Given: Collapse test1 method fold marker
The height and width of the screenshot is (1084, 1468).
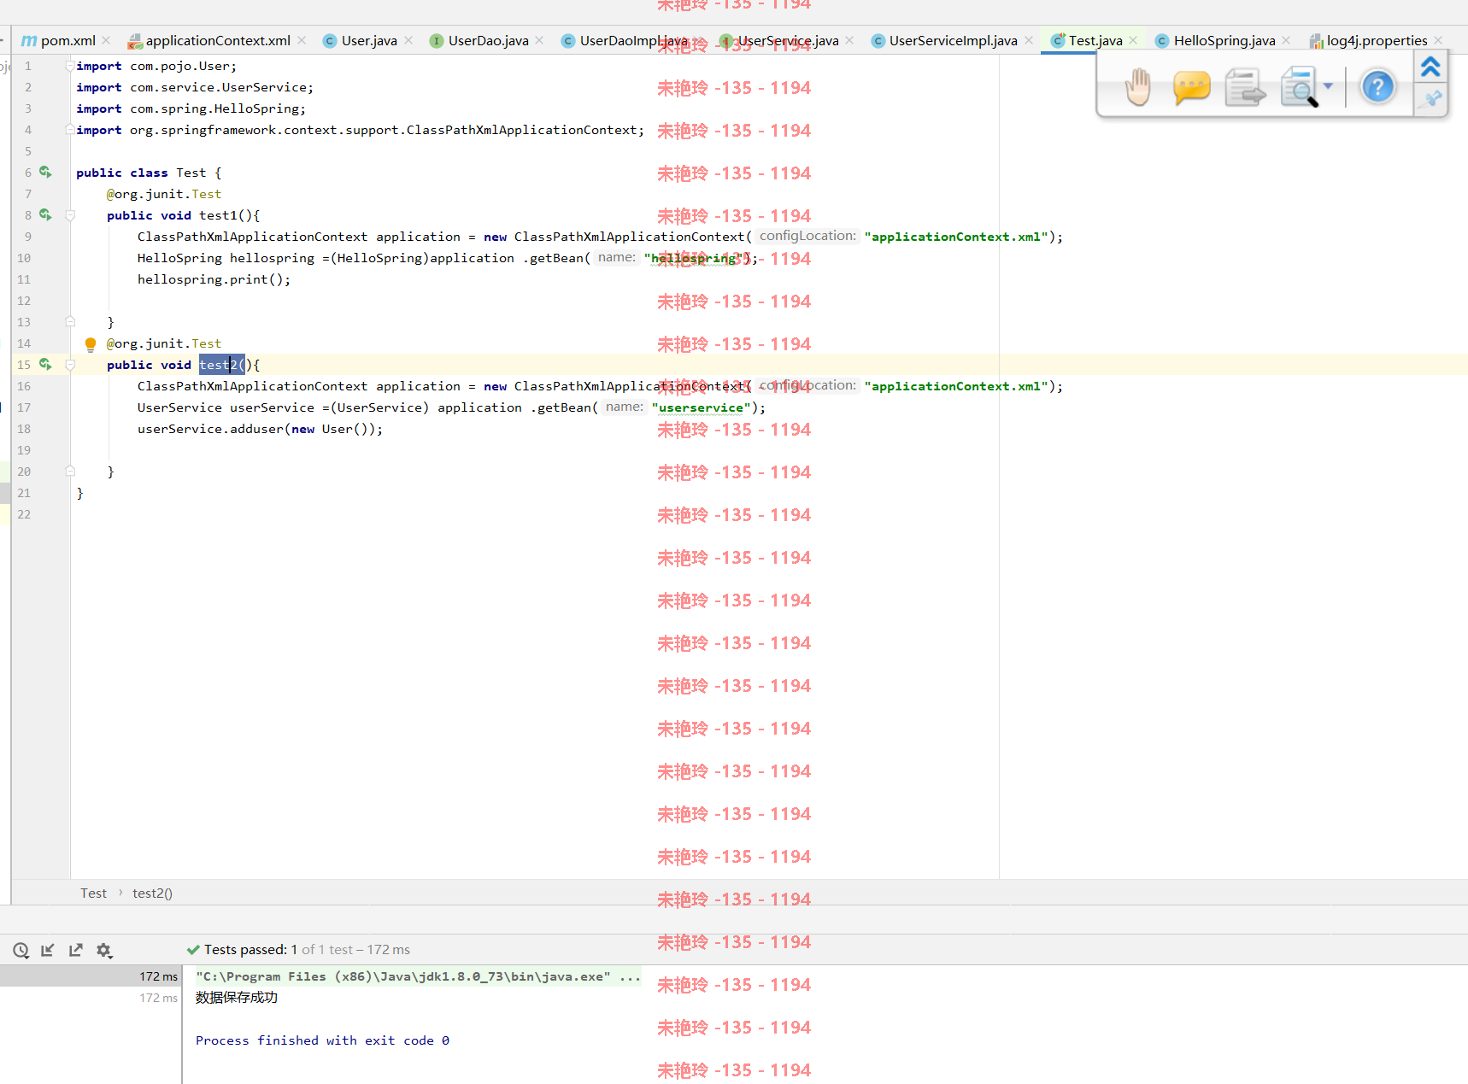Looking at the screenshot, I should [70, 215].
